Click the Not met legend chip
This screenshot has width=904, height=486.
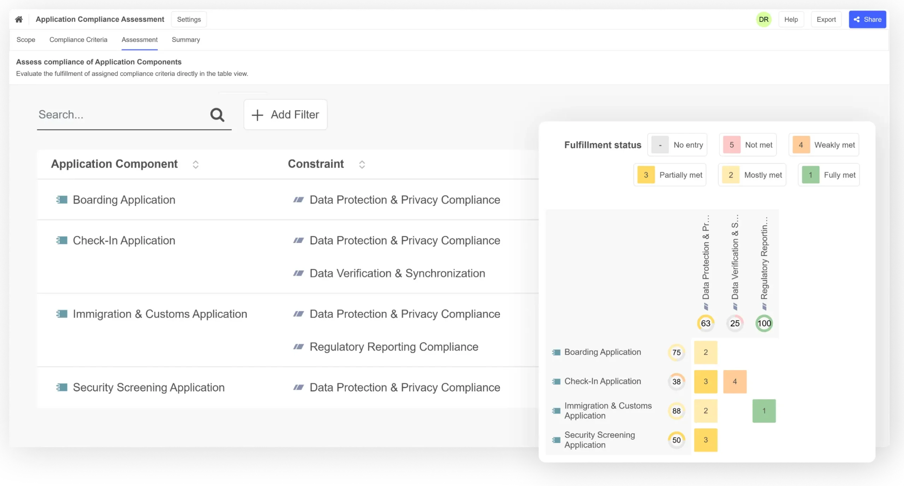748,145
